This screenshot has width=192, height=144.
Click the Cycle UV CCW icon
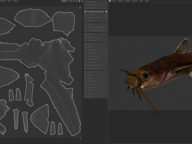85,81
